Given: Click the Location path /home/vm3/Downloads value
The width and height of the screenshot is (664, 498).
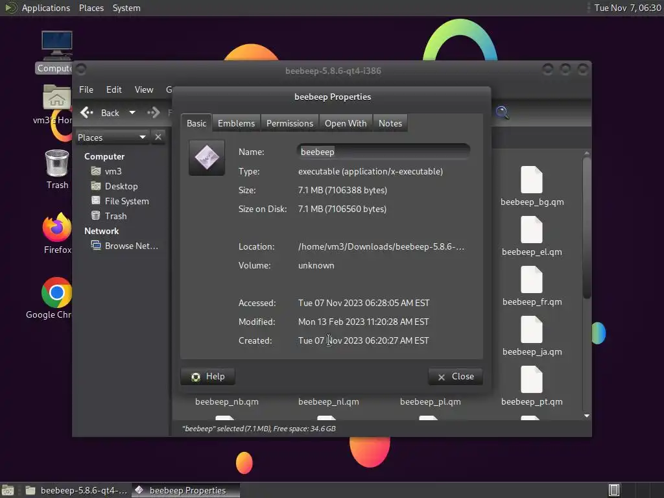Looking at the screenshot, I should click(381, 246).
